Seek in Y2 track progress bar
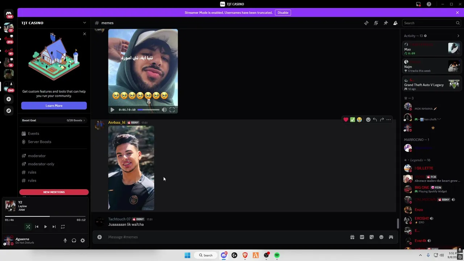 point(45,216)
